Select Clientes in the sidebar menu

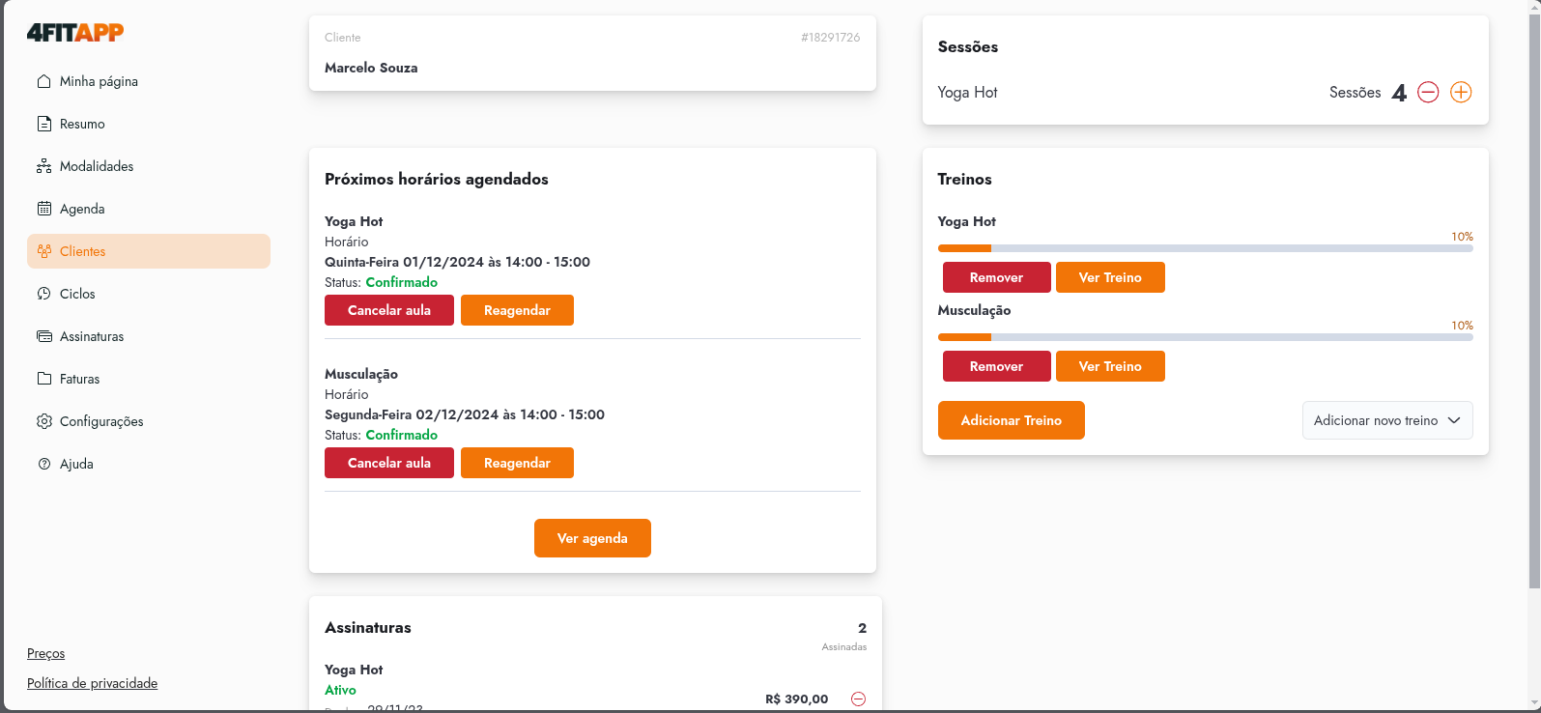pos(149,251)
